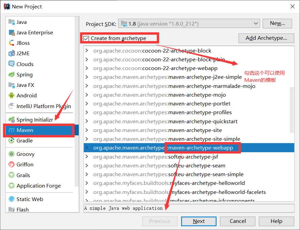This screenshot has width=300, height=230.
Task: Expand maven-archetype-portlet node
Action: tap(87, 104)
